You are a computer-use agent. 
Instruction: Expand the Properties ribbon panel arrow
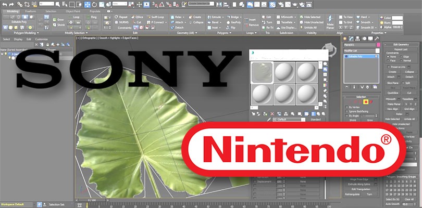pyautogui.click(x=386, y=33)
